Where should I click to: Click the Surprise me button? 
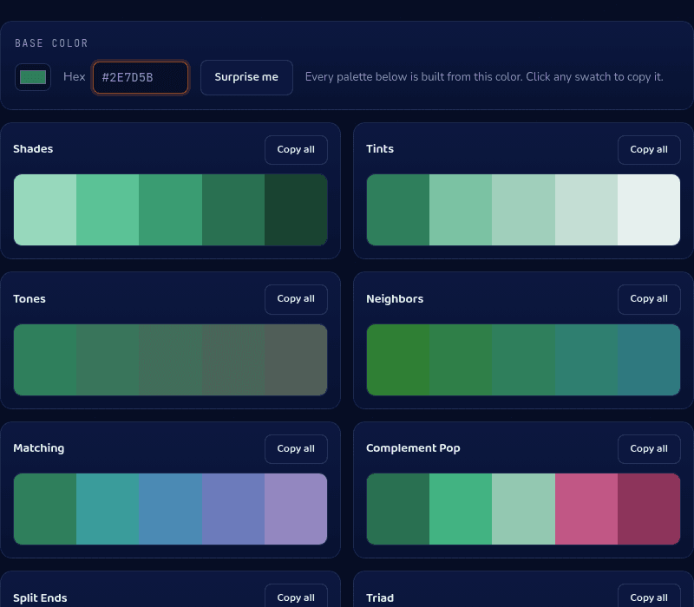tap(246, 77)
